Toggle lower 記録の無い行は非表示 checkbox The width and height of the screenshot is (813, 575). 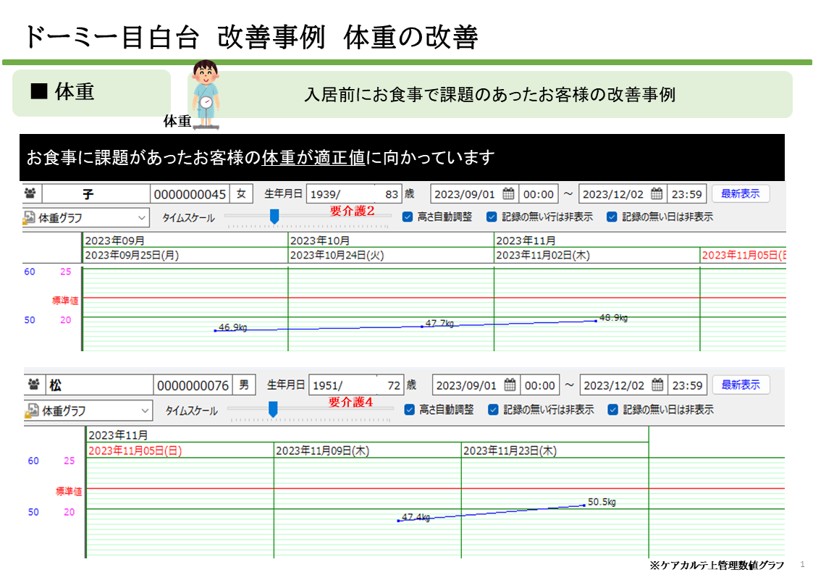(x=493, y=410)
